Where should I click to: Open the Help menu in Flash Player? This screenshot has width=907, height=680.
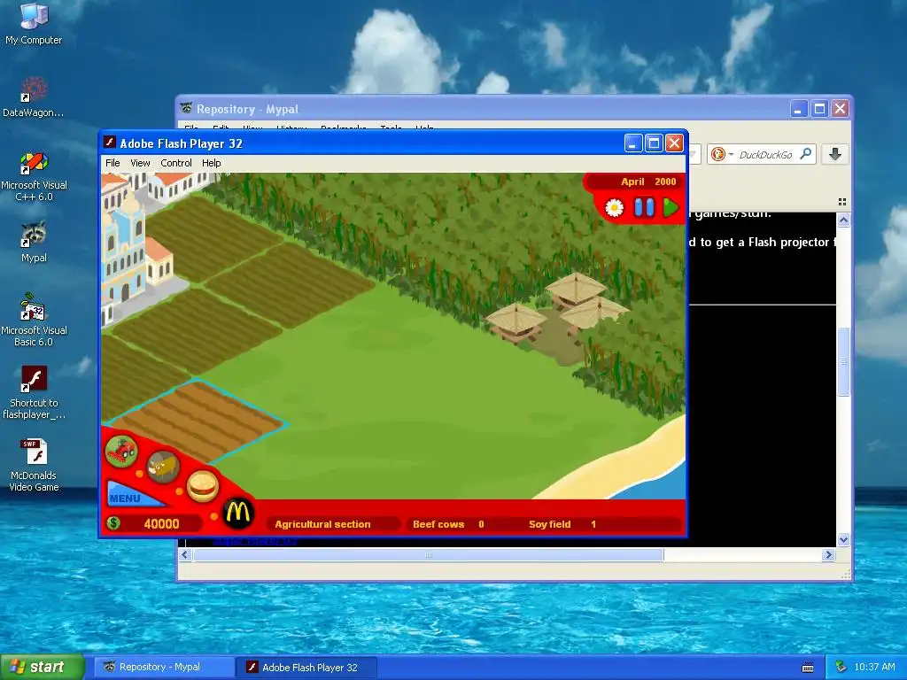[x=211, y=163]
